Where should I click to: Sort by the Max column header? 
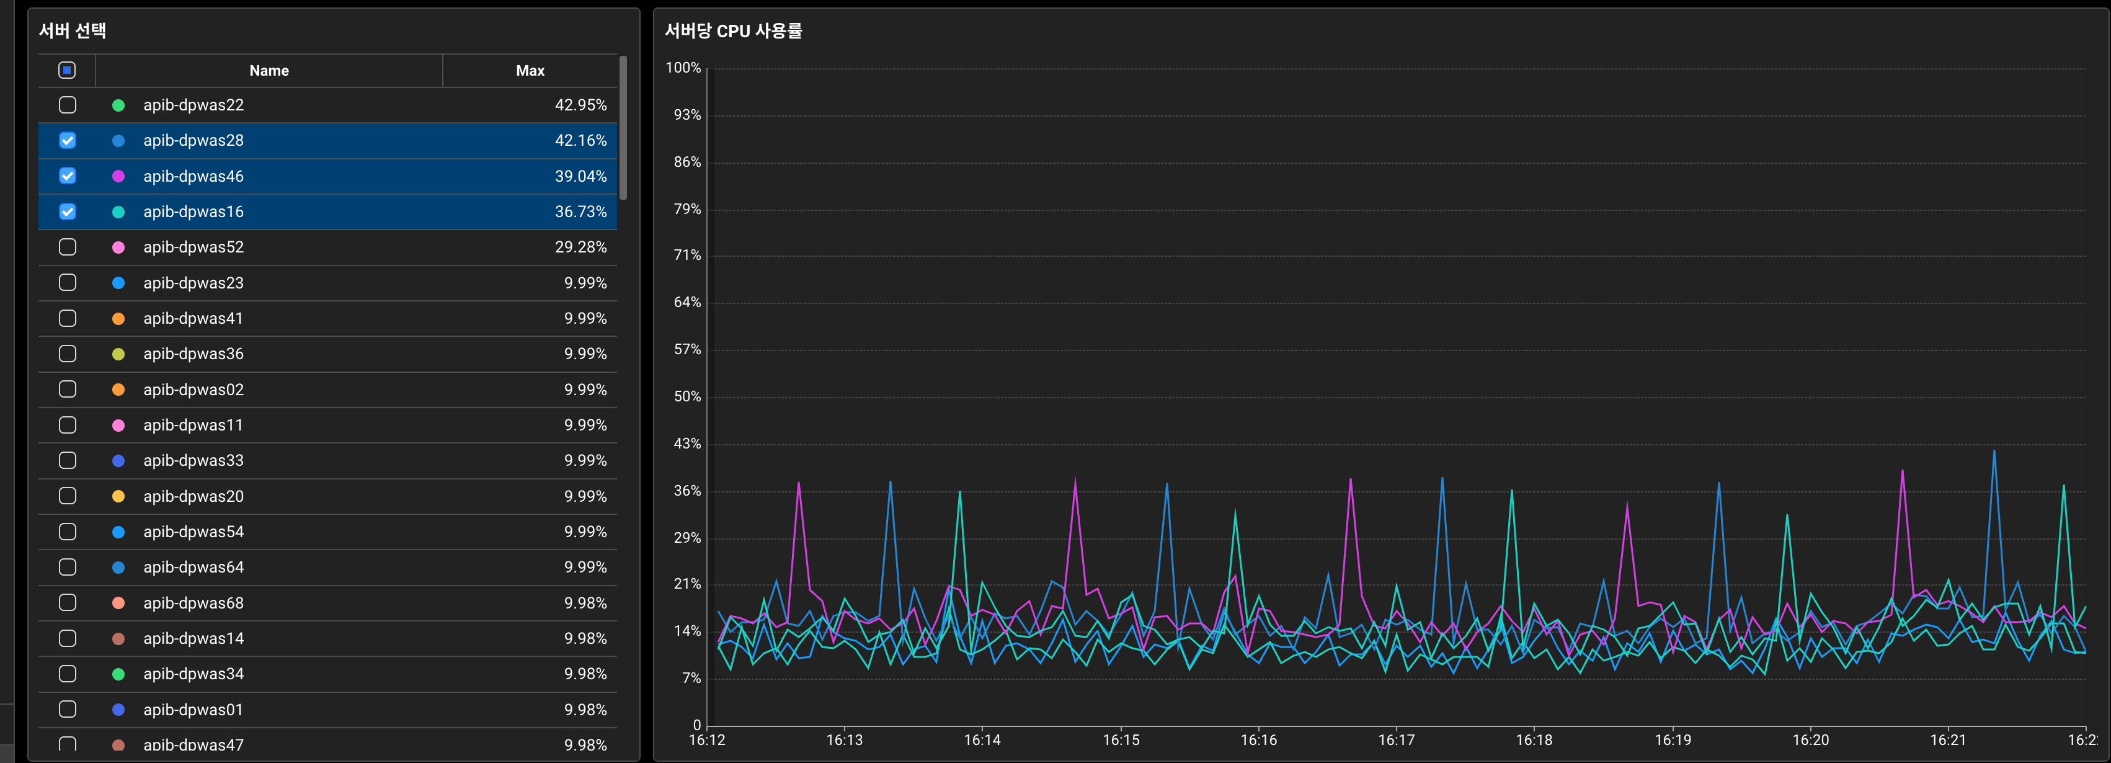[530, 71]
